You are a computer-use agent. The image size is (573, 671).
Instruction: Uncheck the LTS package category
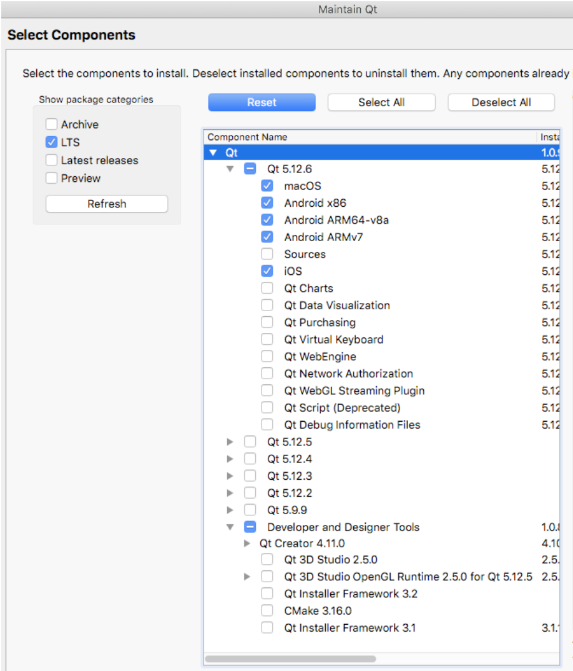coord(51,142)
